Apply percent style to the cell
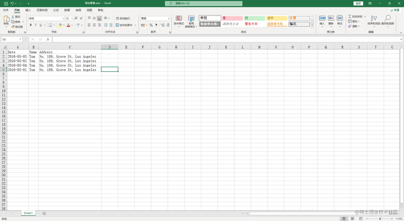This screenshot has width=404, height=221. (151, 25)
